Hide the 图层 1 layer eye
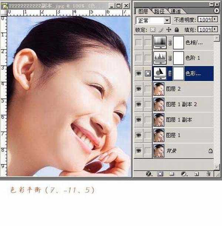 coord(138,135)
